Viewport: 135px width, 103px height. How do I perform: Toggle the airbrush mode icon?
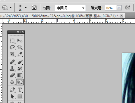tap(128, 8)
